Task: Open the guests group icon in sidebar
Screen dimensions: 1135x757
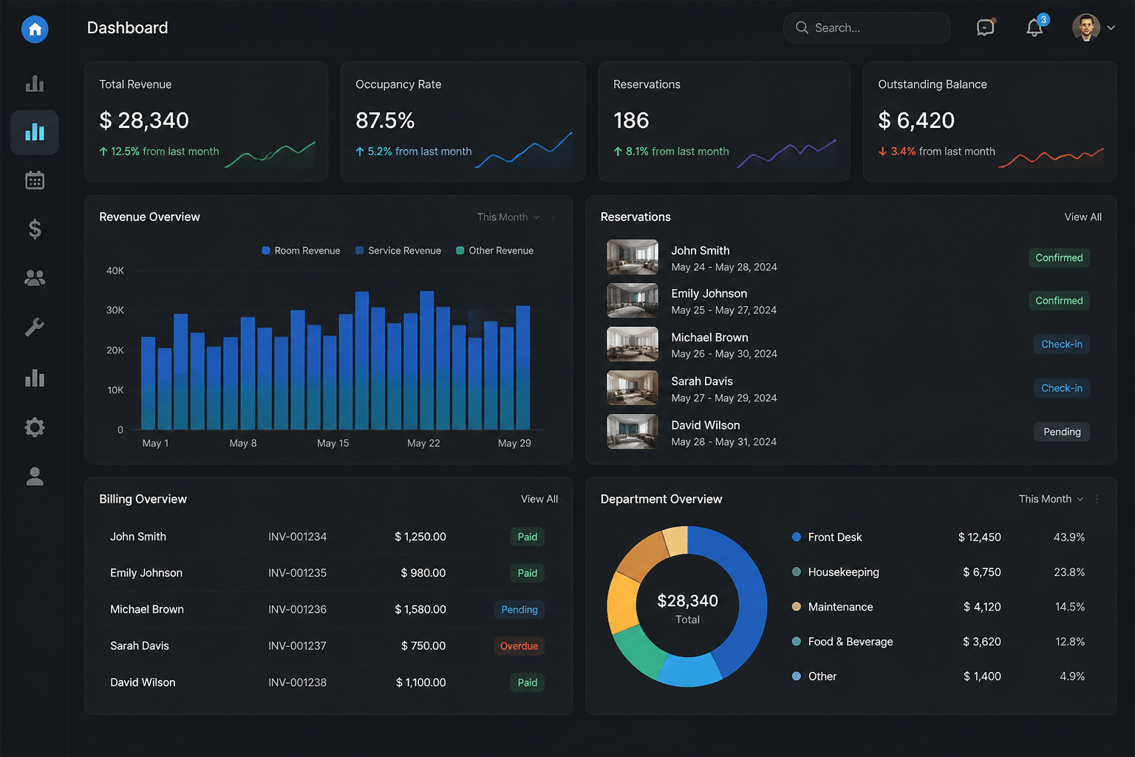Action: pyautogui.click(x=35, y=278)
